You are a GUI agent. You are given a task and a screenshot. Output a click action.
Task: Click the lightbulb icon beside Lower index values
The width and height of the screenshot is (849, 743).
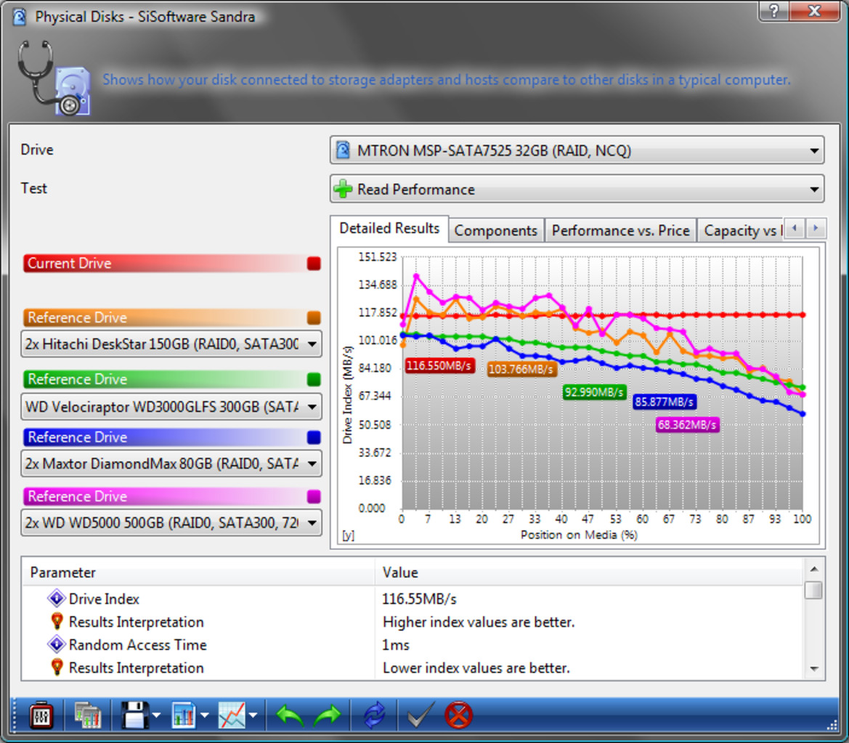(x=57, y=667)
